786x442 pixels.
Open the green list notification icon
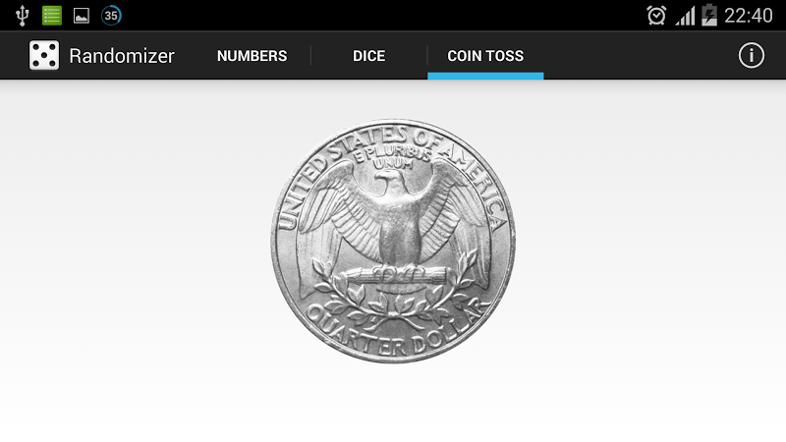click(52, 16)
